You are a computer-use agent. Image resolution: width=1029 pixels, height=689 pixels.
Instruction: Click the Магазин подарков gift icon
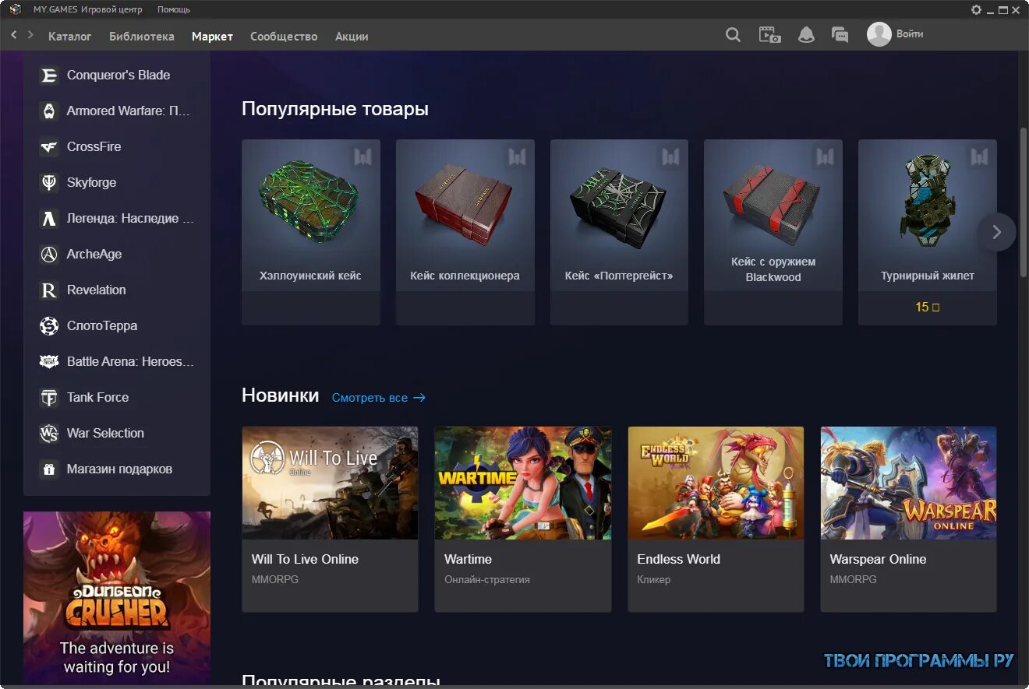coord(49,469)
